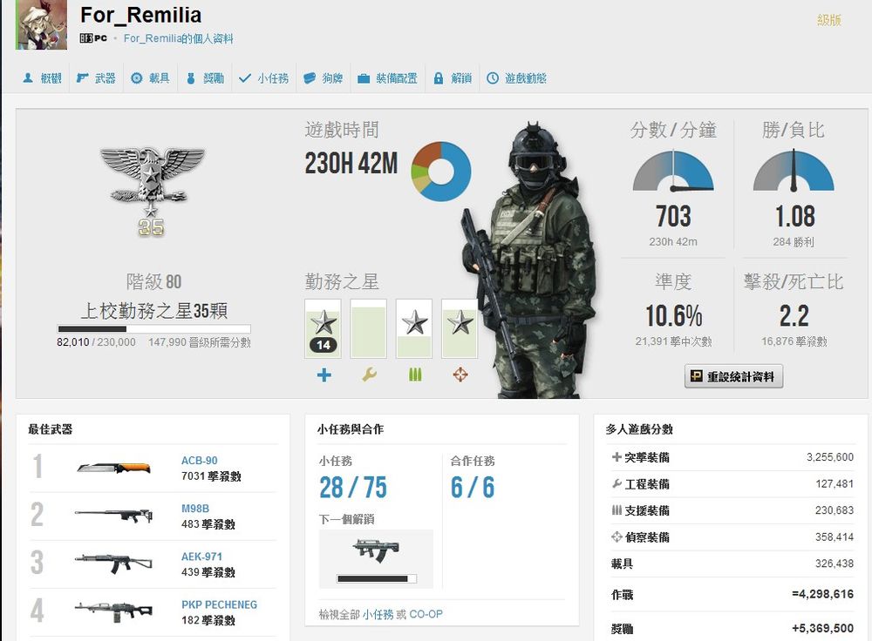The width and height of the screenshot is (872, 641).
Task: Click the assault service star badge 14
Action: [324, 345]
